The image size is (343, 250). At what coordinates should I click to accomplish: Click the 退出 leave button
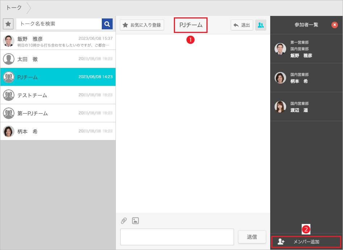242,25
